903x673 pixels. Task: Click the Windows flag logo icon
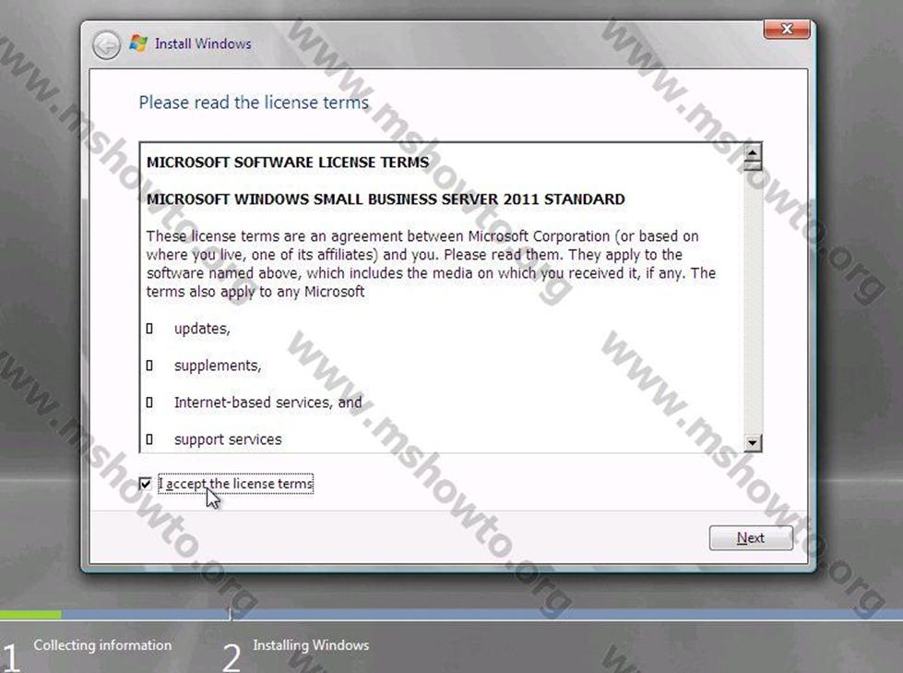[x=138, y=43]
